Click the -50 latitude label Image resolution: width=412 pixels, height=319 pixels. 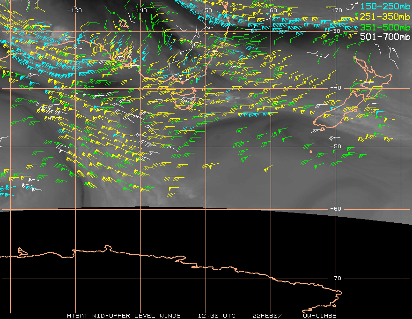pyautogui.click(x=335, y=147)
